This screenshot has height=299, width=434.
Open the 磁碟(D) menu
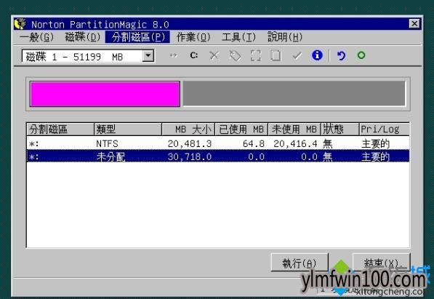[x=82, y=37]
